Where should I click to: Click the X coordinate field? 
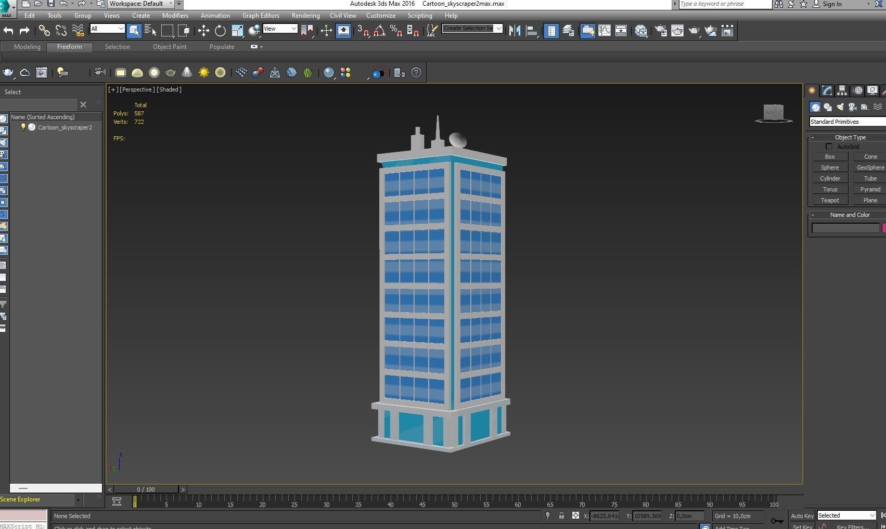tap(605, 516)
